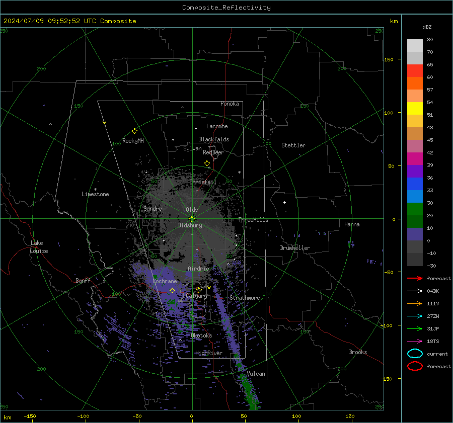Click the magenta 18TS arrow legend icon

415,342
